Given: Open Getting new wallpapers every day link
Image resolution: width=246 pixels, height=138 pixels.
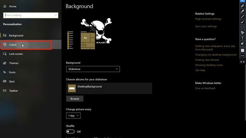Looking at the screenshot, I should point(215,48).
